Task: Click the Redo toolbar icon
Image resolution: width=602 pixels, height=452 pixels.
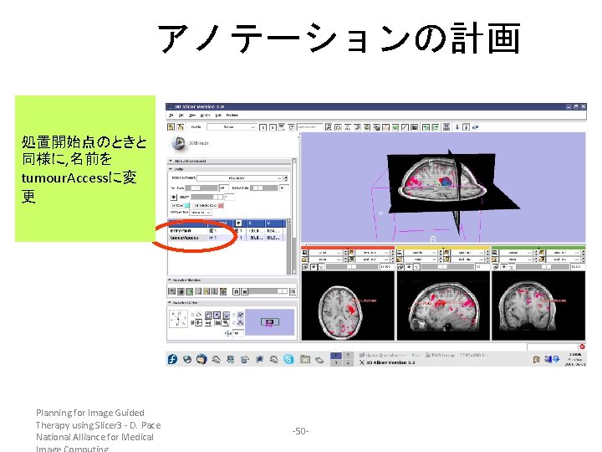Action: pos(435,127)
